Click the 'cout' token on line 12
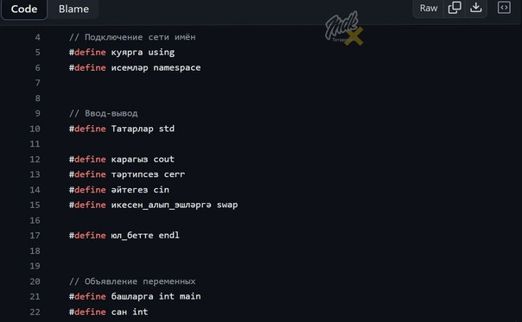 164,160
